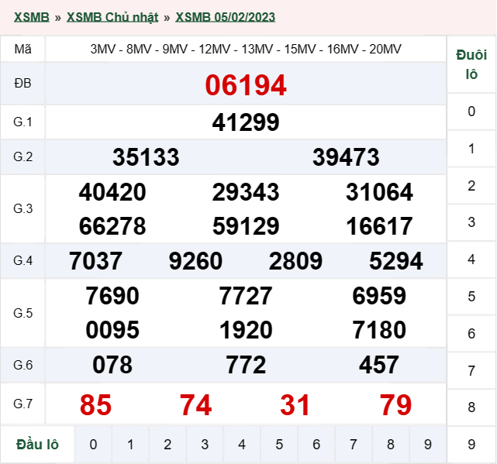Select Đầu lô digit 9

point(428,445)
